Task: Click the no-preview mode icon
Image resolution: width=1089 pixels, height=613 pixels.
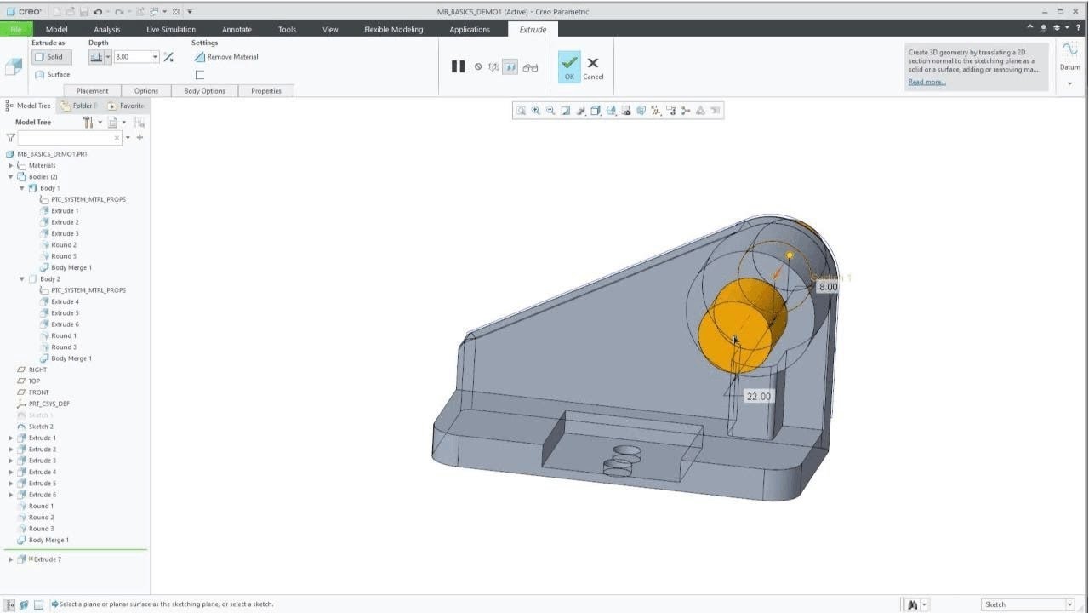Action: click(478, 66)
